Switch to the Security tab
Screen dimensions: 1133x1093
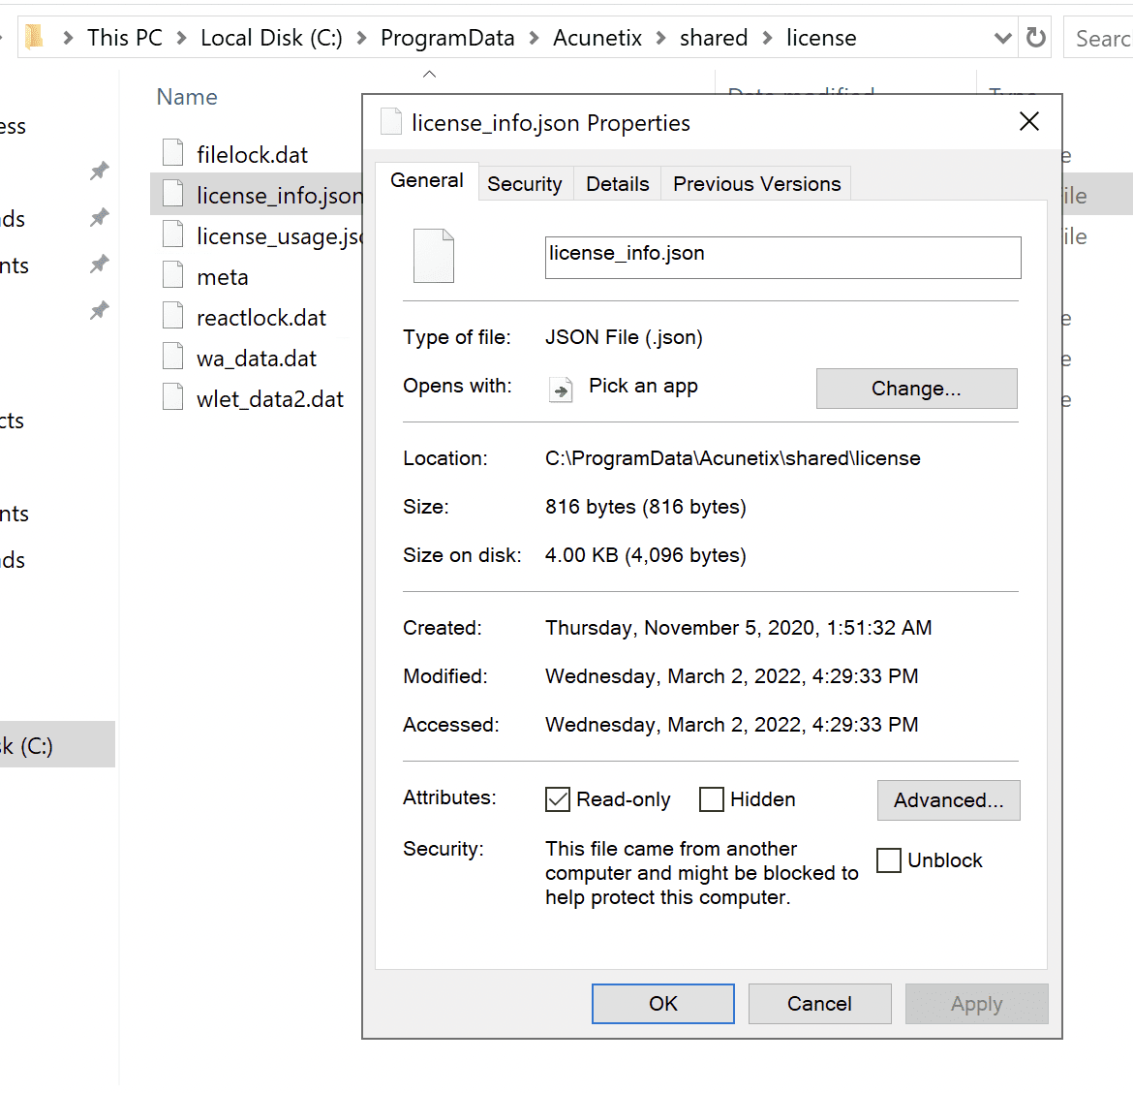[524, 184]
